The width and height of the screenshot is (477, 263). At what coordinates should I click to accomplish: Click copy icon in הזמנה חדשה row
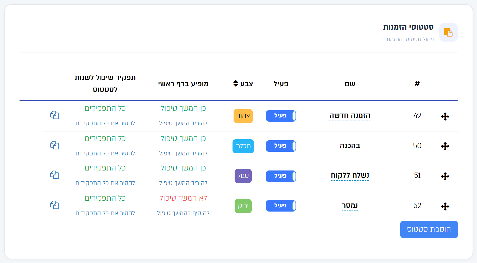click(54, 115)
